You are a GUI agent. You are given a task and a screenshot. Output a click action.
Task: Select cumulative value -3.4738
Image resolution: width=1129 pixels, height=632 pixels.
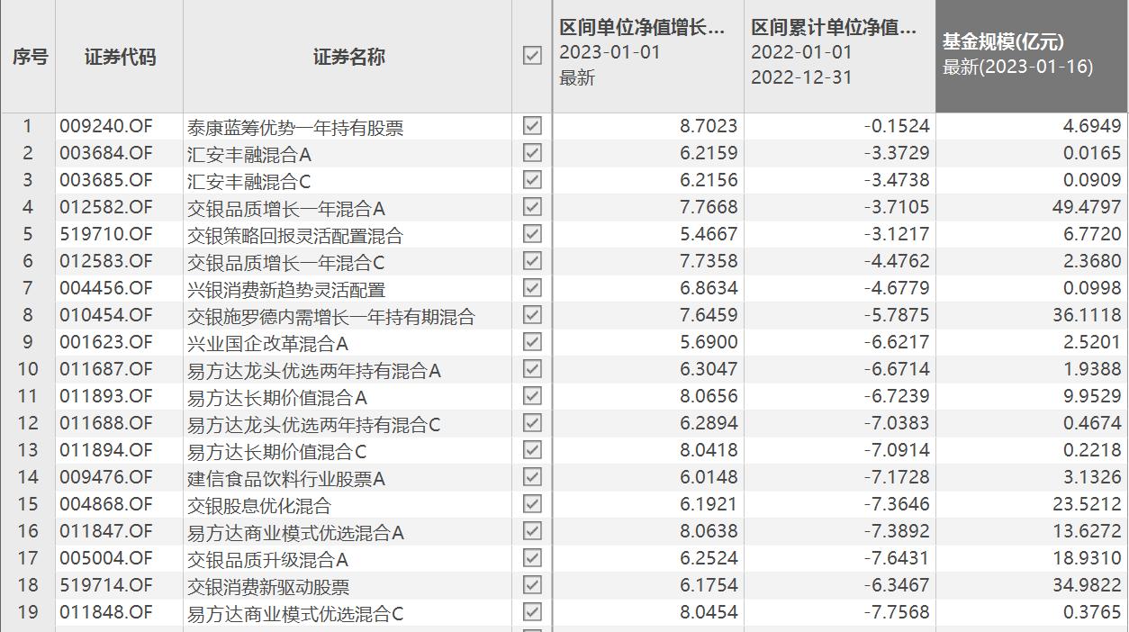coord(896,180)
